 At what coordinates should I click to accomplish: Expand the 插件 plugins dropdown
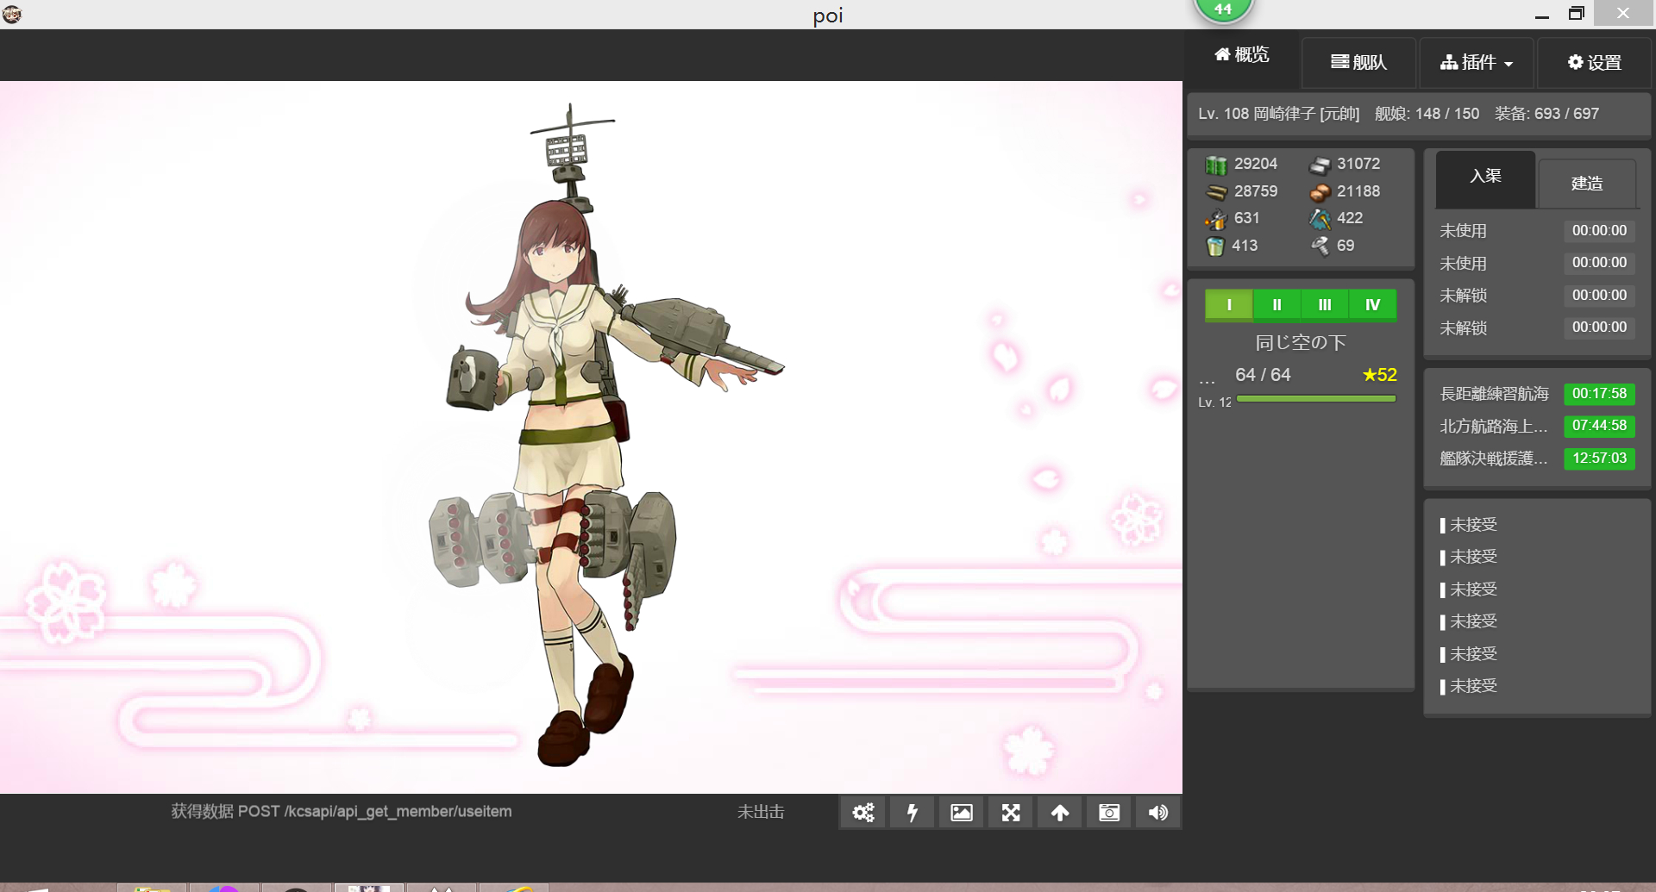pyautogui.click(x=1477, y=62)
